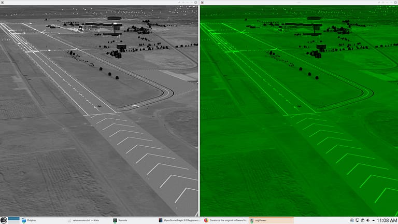Open window menu icon of grayscale viewer
Image resolution: width=398 pixels, height=224 pixels.
point(3,3)
